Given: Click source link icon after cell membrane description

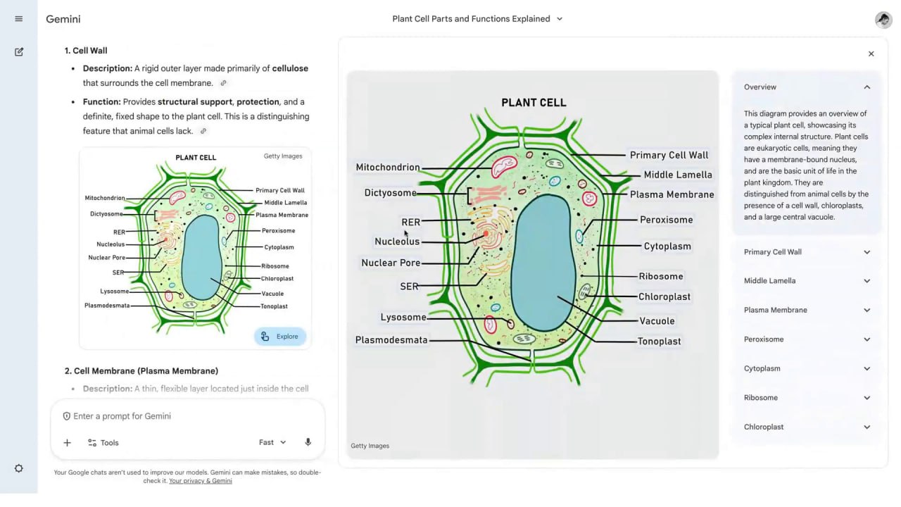Looking at the screenshot, I should click(x=224, y=83).
